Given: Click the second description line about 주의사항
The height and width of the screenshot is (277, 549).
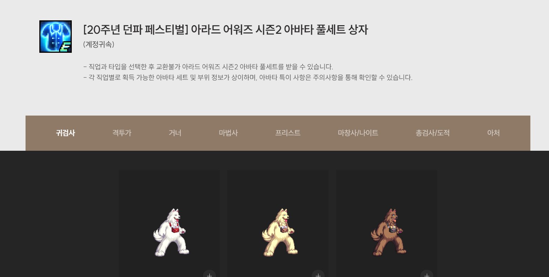Looking at the screenshot, I should coord(248,78).
